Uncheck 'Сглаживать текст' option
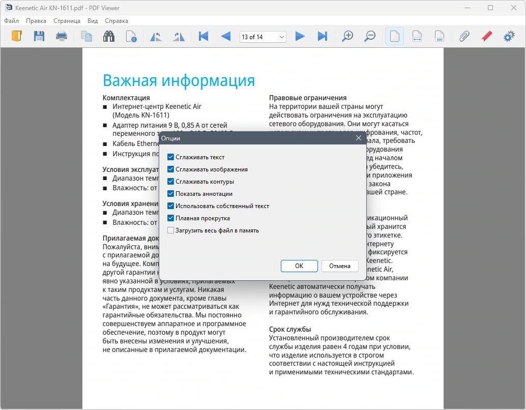The image size is (526, 410). pyautogui.click(x=170, y=157)
